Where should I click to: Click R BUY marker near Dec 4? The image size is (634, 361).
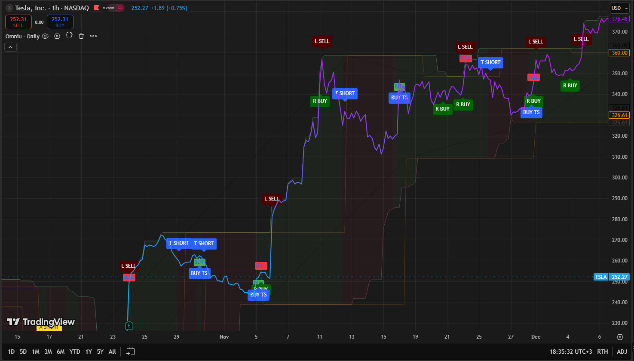(570, 85)
